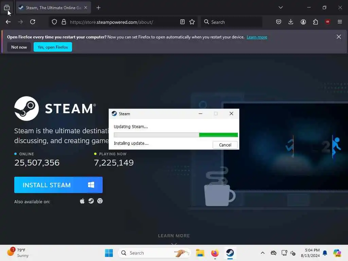The height and width of the screenshot is (261, 348).
Task: Dismiss the Firefox startup notification bar
Action: [x=339, y=37]
